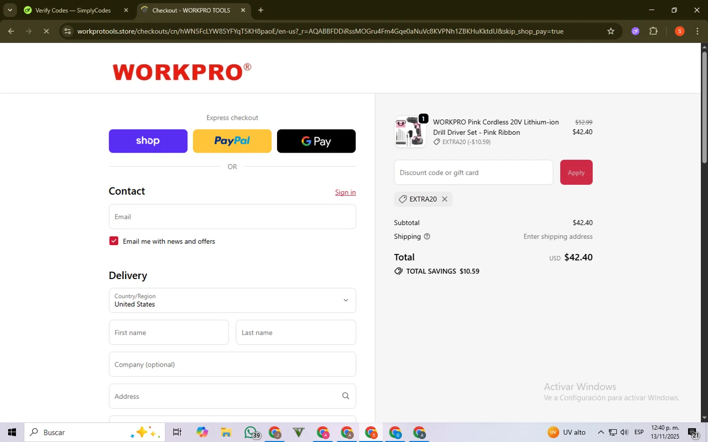
Task: Click the Total amount $42.40
Action: (578, 257)
